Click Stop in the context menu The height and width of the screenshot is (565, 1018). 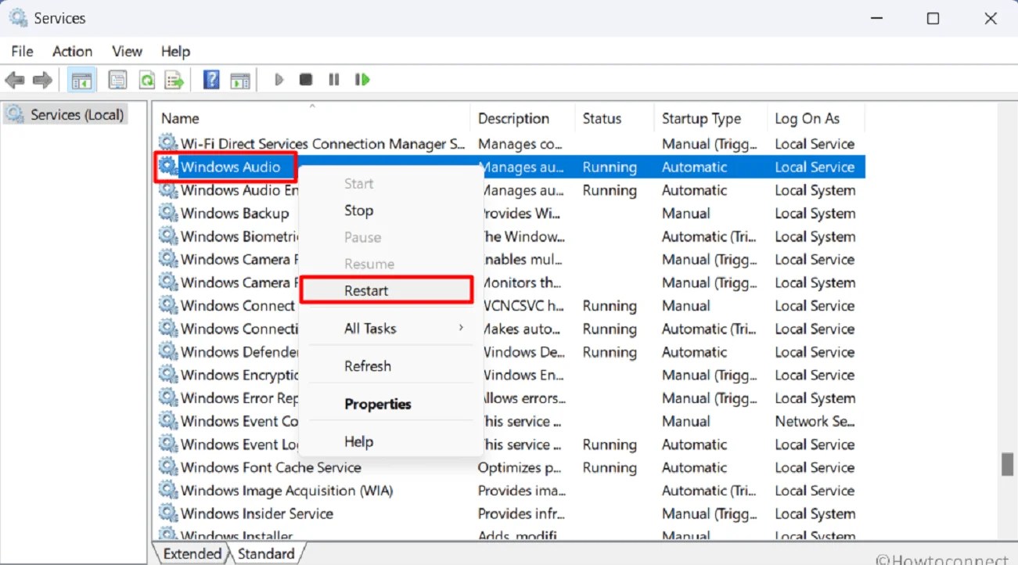point(358,210)
